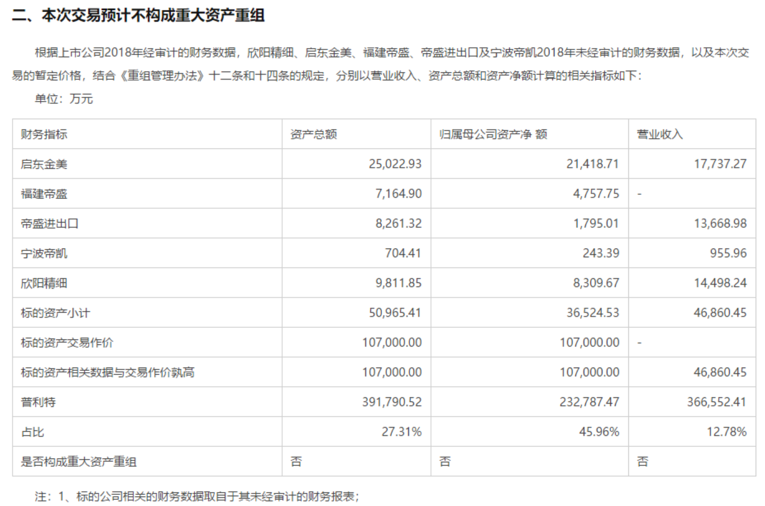765x506 pixels.
Task: Click the value 17,737.27
Action: tap(720, 164)
